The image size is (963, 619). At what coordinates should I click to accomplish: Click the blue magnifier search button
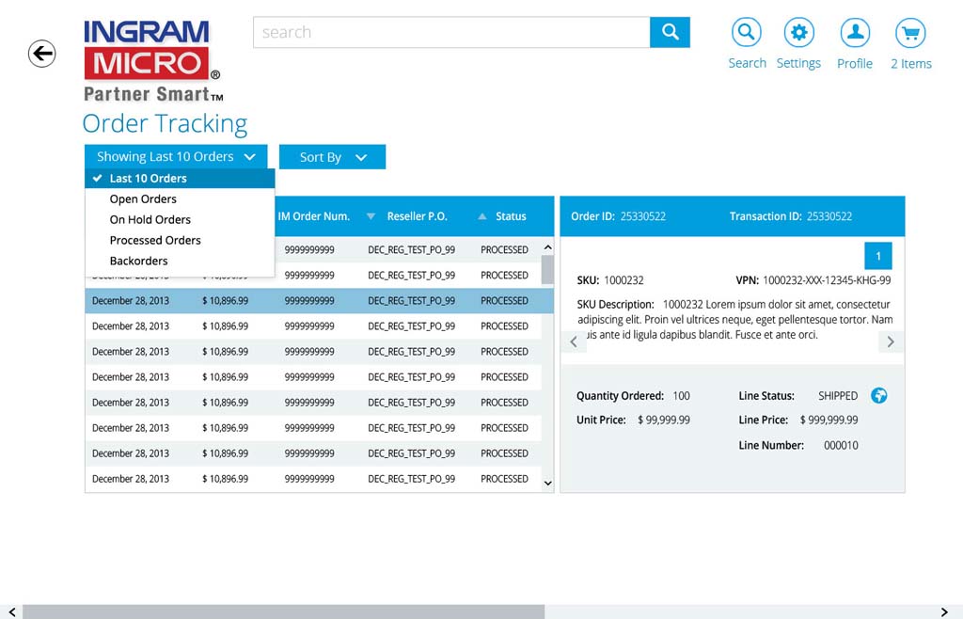[670, 32]
